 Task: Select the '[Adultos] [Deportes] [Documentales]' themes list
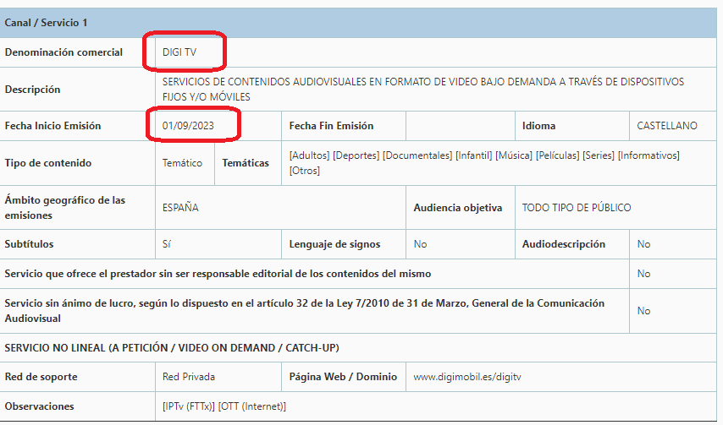coord(484,163)
